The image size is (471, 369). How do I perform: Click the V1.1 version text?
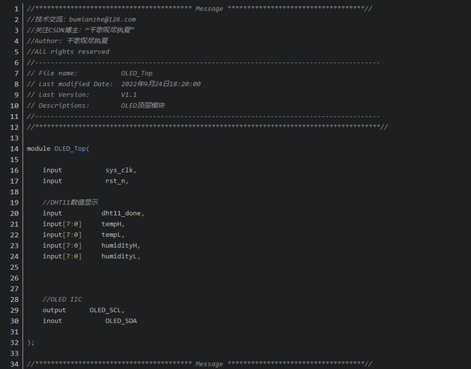129,95
